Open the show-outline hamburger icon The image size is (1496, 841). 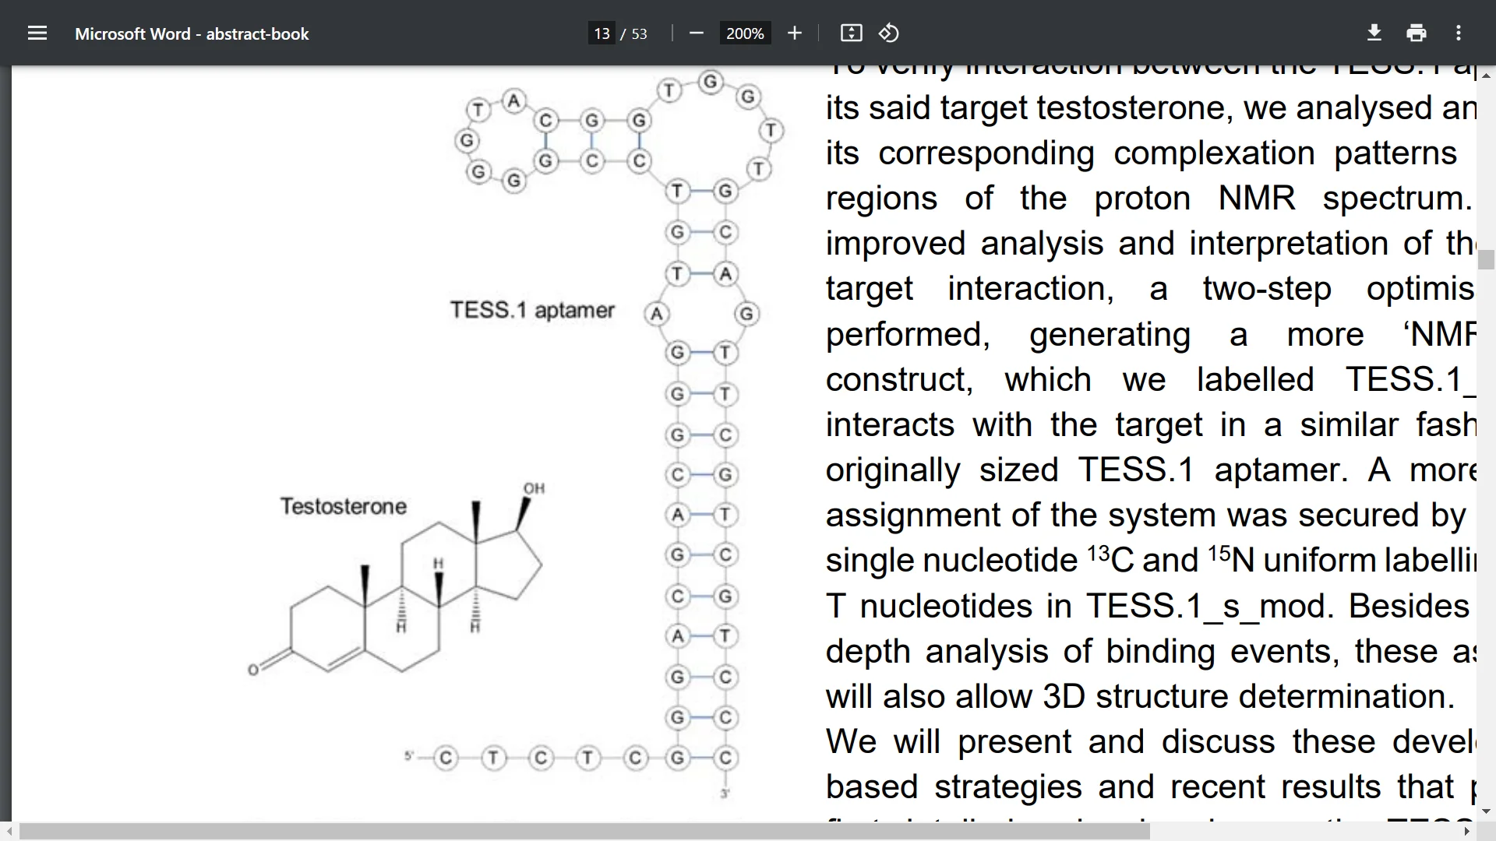[37, 33]
